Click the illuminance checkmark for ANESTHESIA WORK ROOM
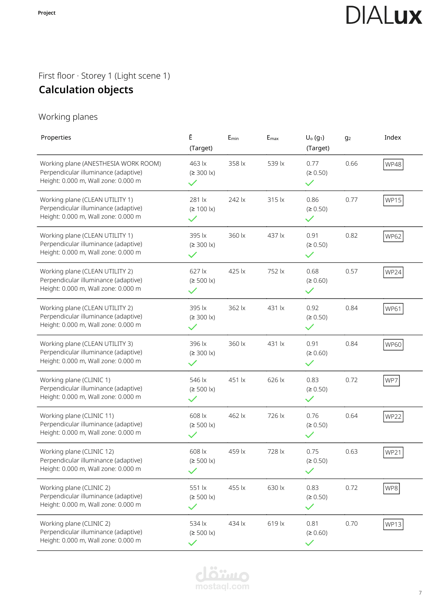Image resolution: width=445 pixels, height=603 pixels. 193,183
